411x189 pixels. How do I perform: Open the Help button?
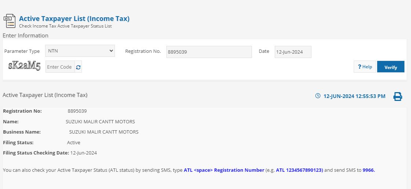pos(365,67)
